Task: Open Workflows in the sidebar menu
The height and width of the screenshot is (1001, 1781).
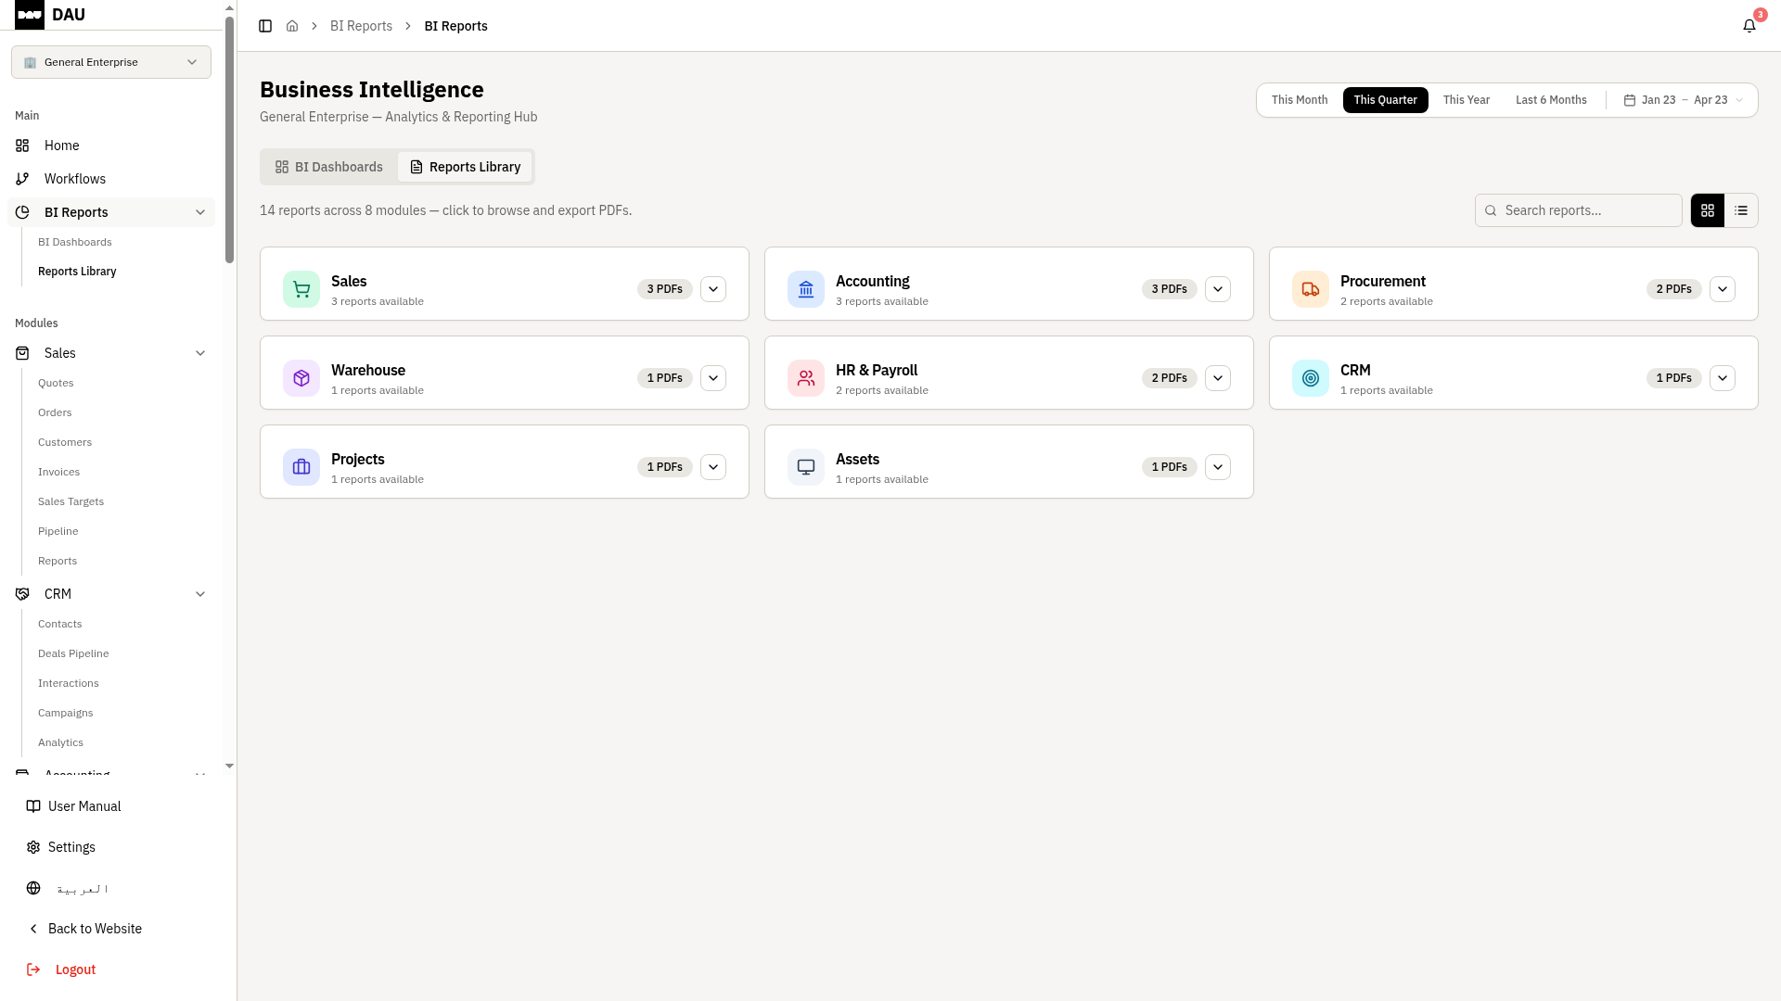Action: pos(74,179)
